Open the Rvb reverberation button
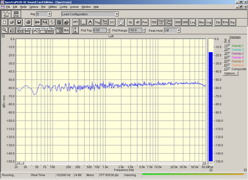Screen dimensions: 248x180 225,22
